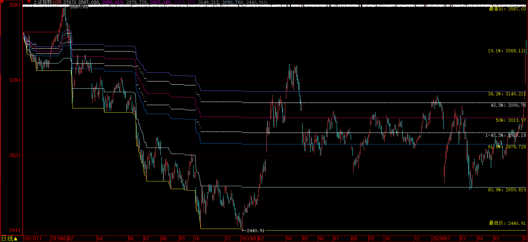
Task: Click the 最低价: 2440.91 label
Action: coord(507,223)
